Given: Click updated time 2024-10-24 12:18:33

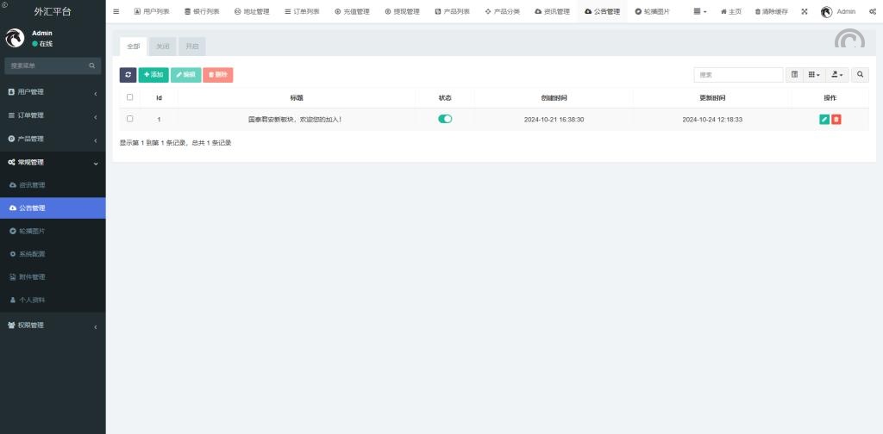Looking at the screenshot, I should click(x=711, y=120).
